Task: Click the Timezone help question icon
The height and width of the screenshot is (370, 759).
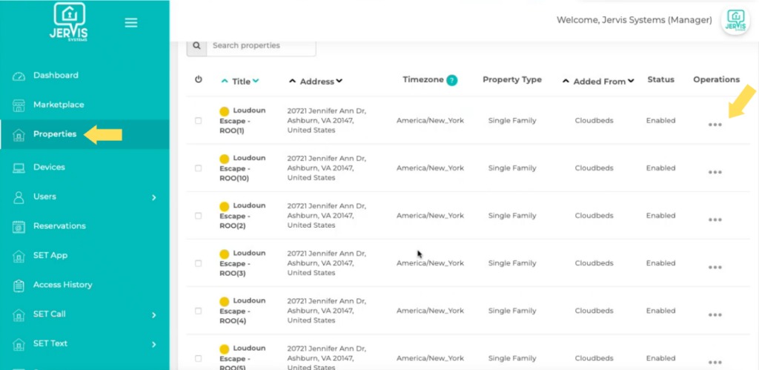Action: [x=451, y=80]
